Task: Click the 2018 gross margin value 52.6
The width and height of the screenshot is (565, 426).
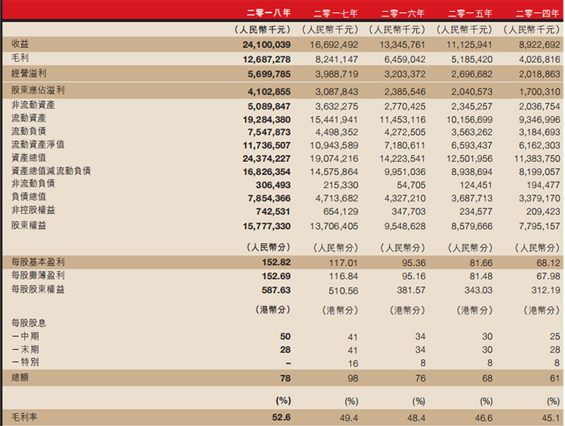Action: tap(281, 417)
